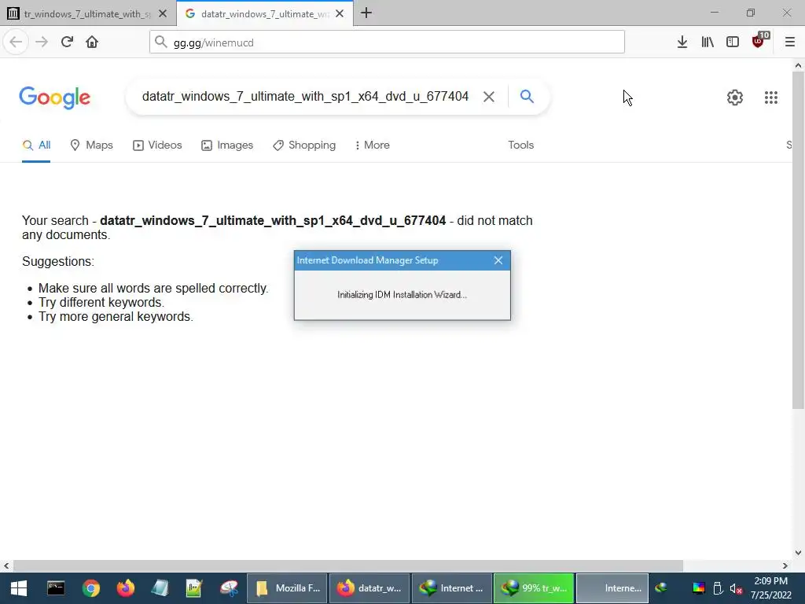Click the 'Initializing IDM Installation Wizard...' text
This screenshot has width=805, height=604.
[402, 295]
